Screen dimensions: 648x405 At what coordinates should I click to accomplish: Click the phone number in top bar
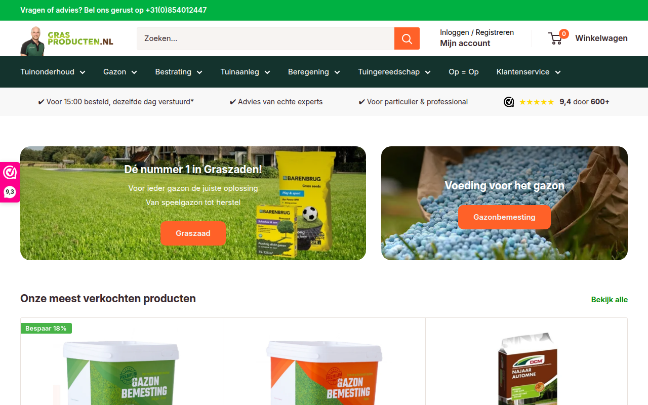tap(176, 10)
